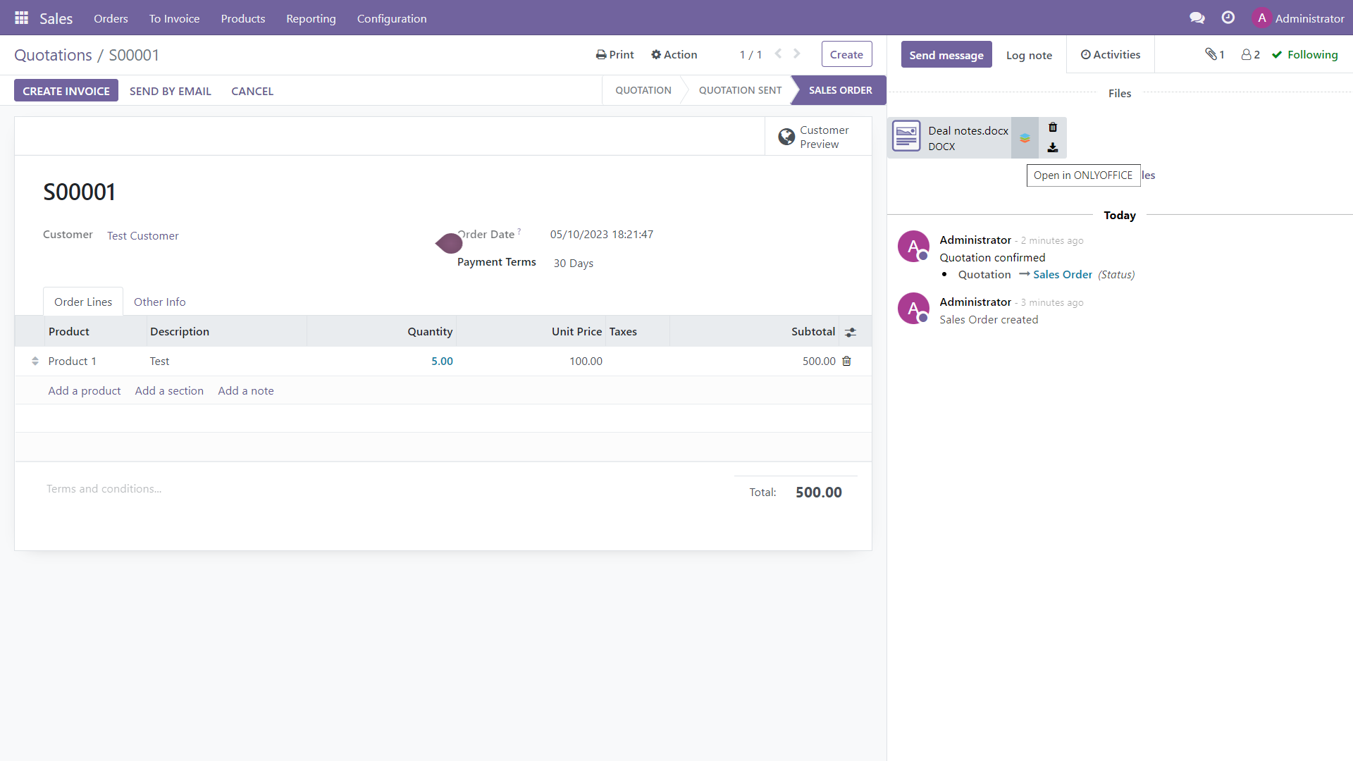This screenshot has height=761, width=1353.
Task: Open the Discuss conversations icon in top bar
Action: tap(1197, 18)
